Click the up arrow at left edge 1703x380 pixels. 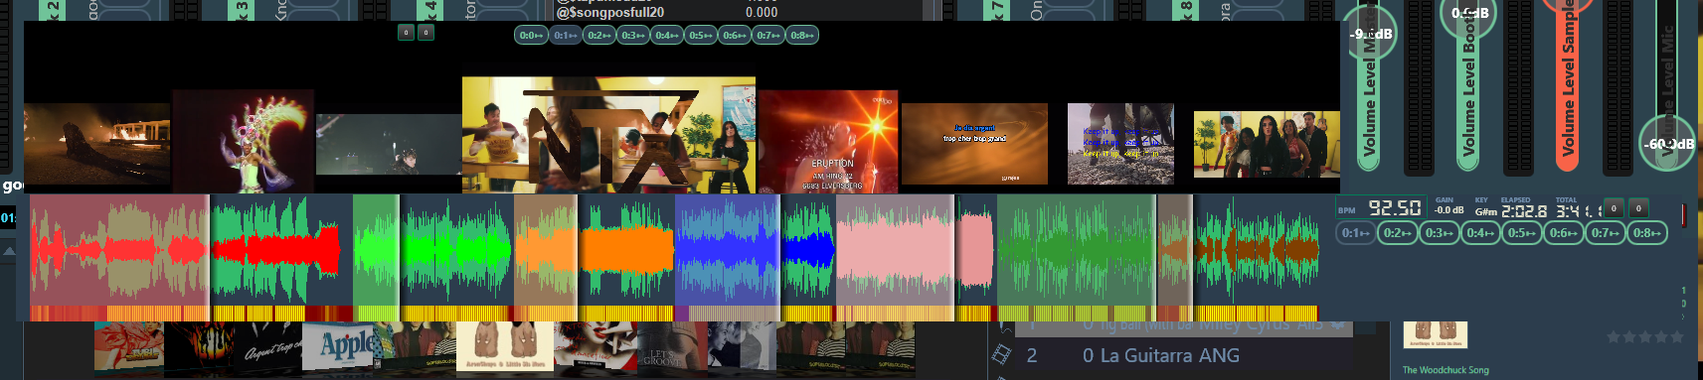pos(8,252)
